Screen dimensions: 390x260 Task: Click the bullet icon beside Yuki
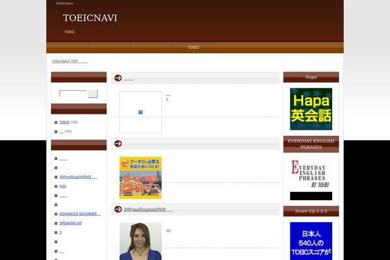coord(56,187)
